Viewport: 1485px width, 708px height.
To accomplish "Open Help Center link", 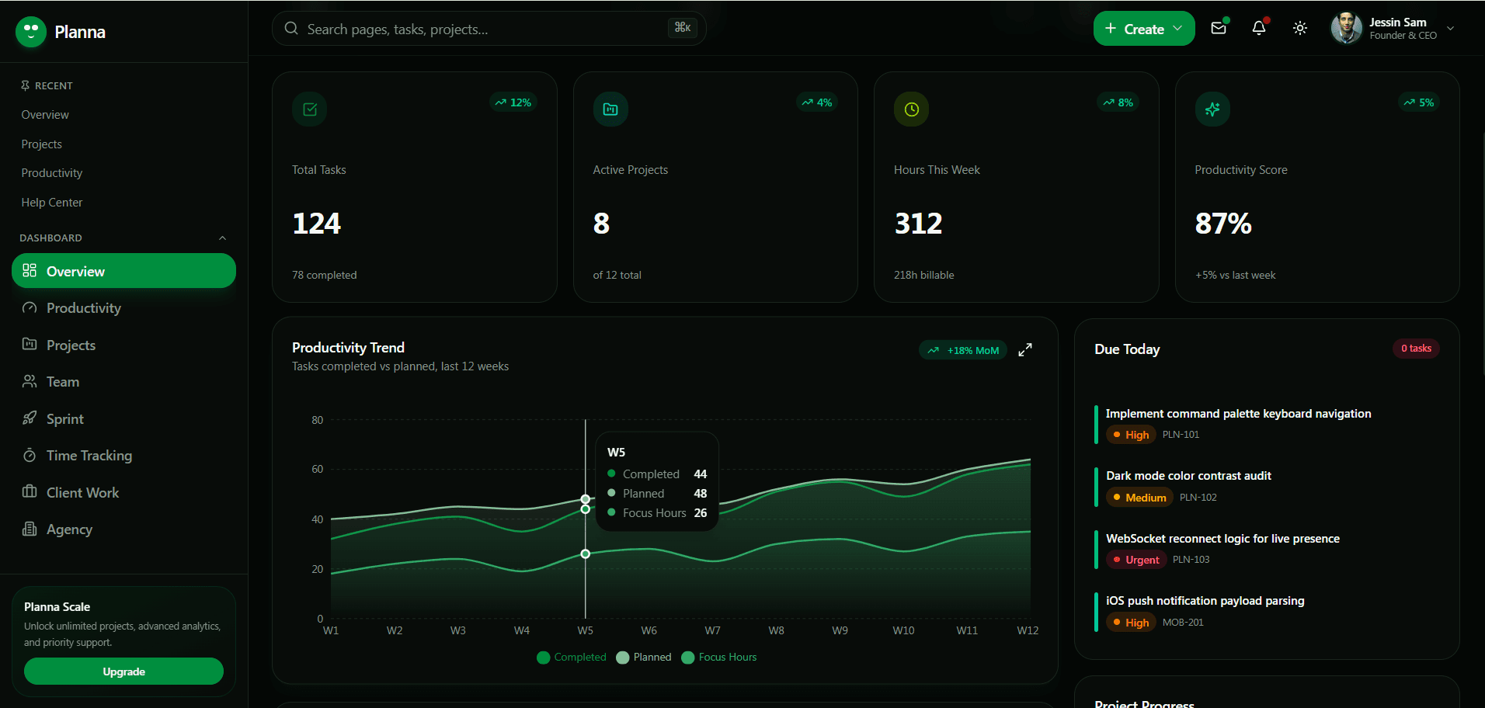I will click(52, 203).
